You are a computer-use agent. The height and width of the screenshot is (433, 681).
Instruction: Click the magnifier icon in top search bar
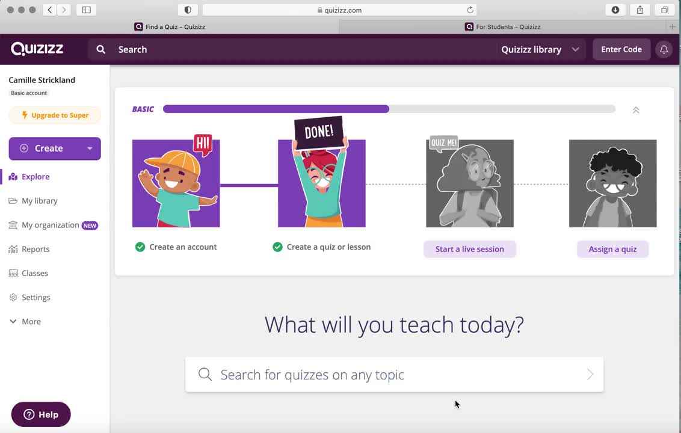click(x=100, y=49)
